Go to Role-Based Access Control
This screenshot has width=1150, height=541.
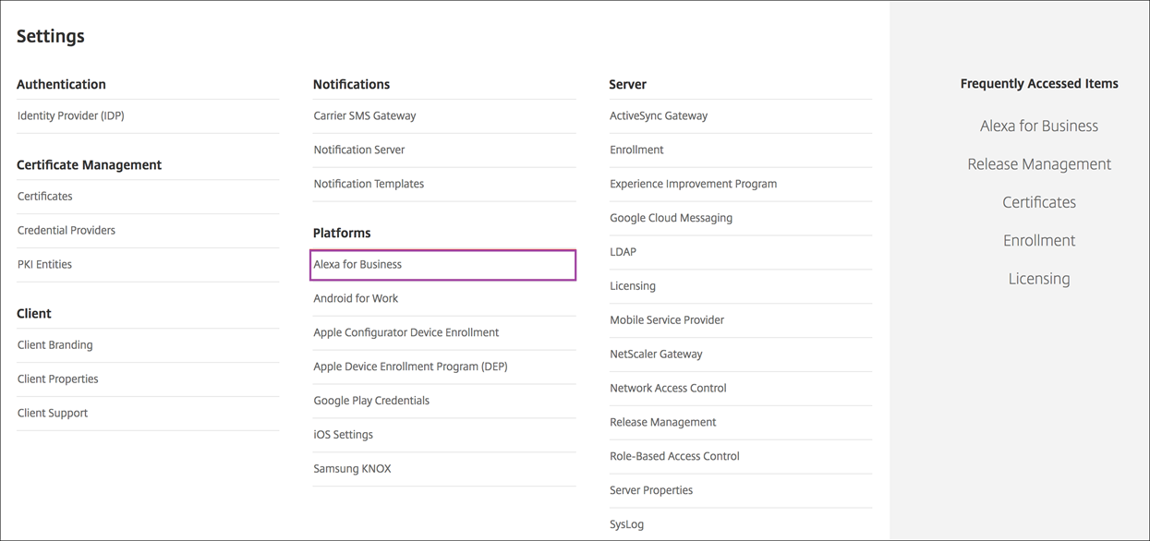[674, 456]
